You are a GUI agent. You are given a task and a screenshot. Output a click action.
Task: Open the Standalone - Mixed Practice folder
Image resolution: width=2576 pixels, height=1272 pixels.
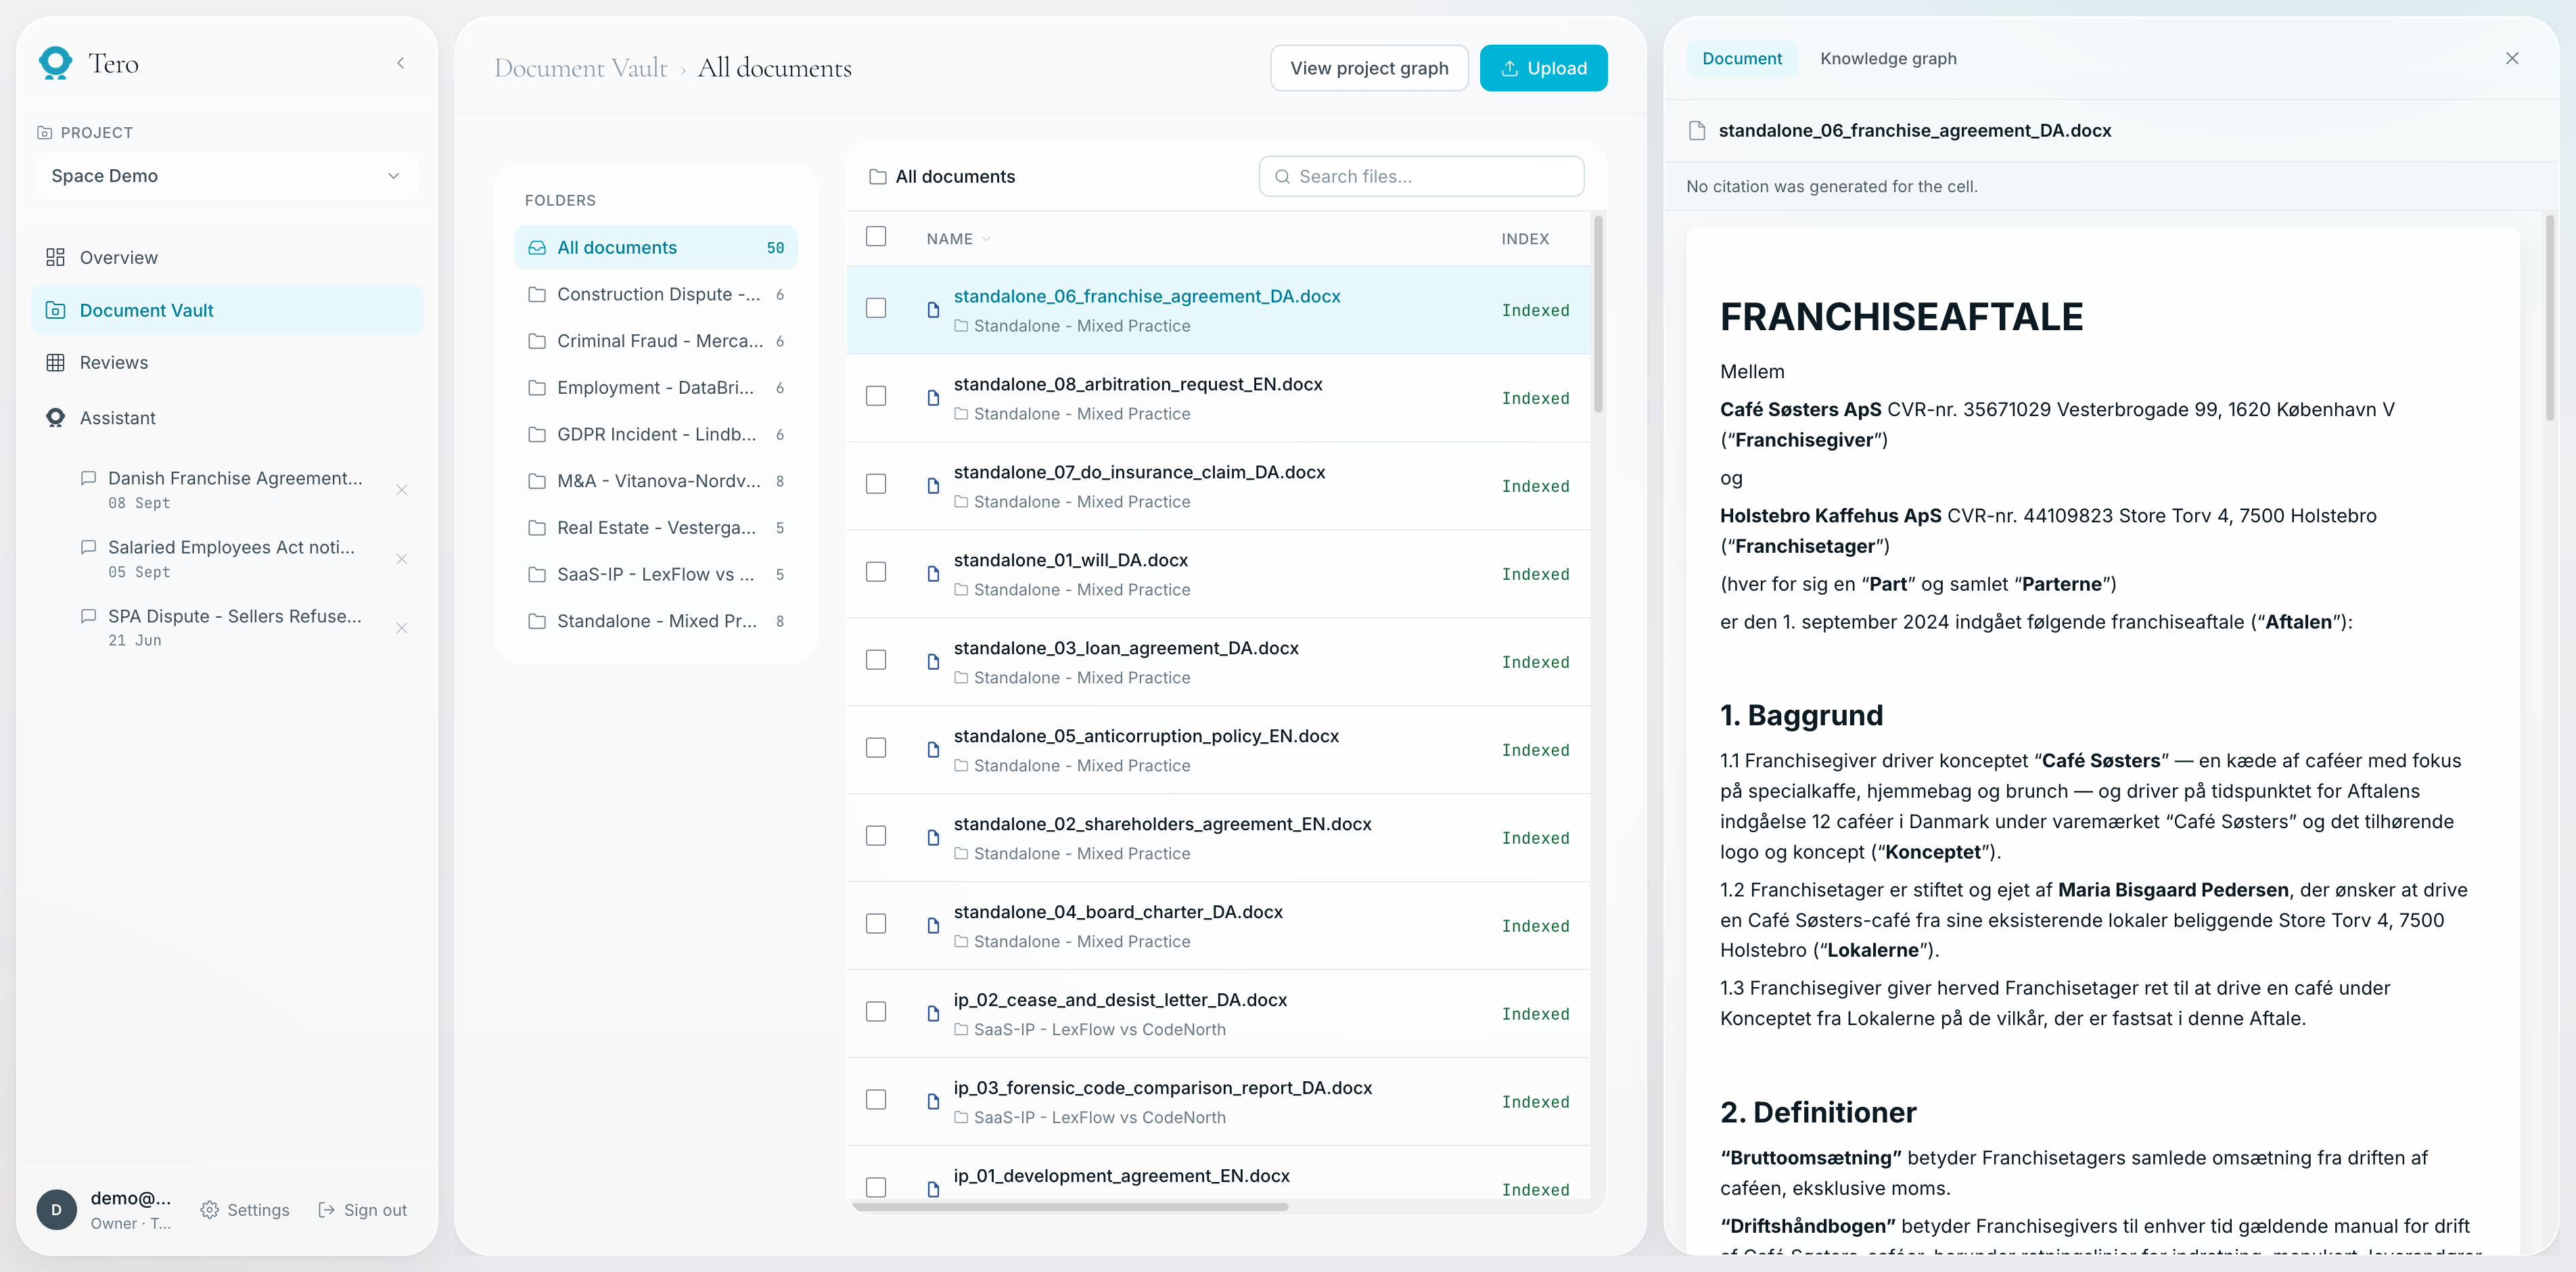click(x=656, y=621)
